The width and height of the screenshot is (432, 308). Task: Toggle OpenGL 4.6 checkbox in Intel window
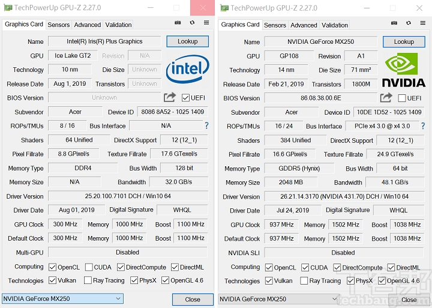pyautogui.click(x=166, y=280)
